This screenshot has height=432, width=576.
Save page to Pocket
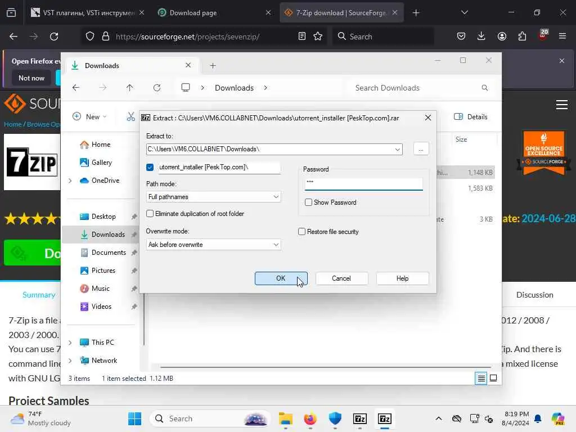(461, 37)
